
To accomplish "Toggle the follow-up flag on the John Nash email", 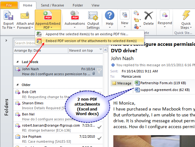I will pyautogui.click(x=99, y=71).
